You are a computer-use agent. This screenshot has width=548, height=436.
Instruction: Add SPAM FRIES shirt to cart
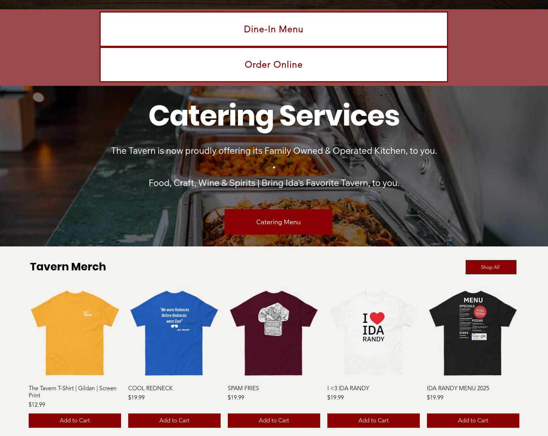274,421
